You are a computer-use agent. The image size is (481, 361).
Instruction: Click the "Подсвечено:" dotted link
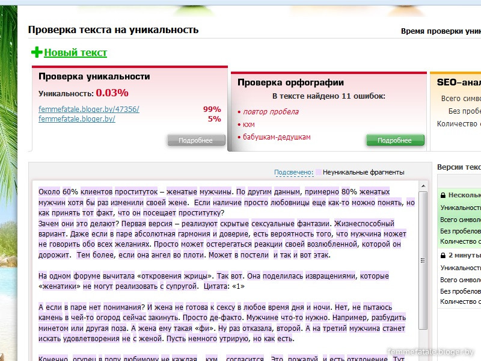pyautogui.click(x=293, y=172)
